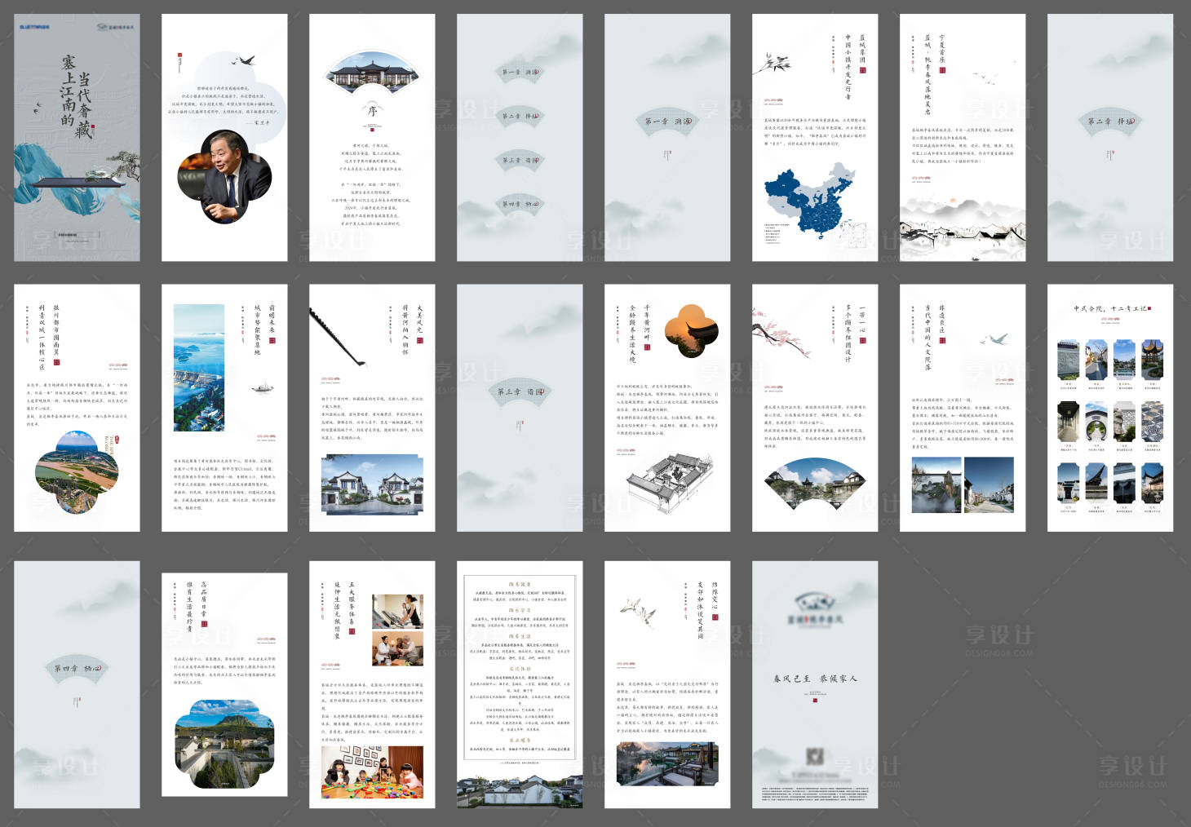Open the closing page 春风已至 恭候家人
The image size is (1191, 827).
pos(815,684)
